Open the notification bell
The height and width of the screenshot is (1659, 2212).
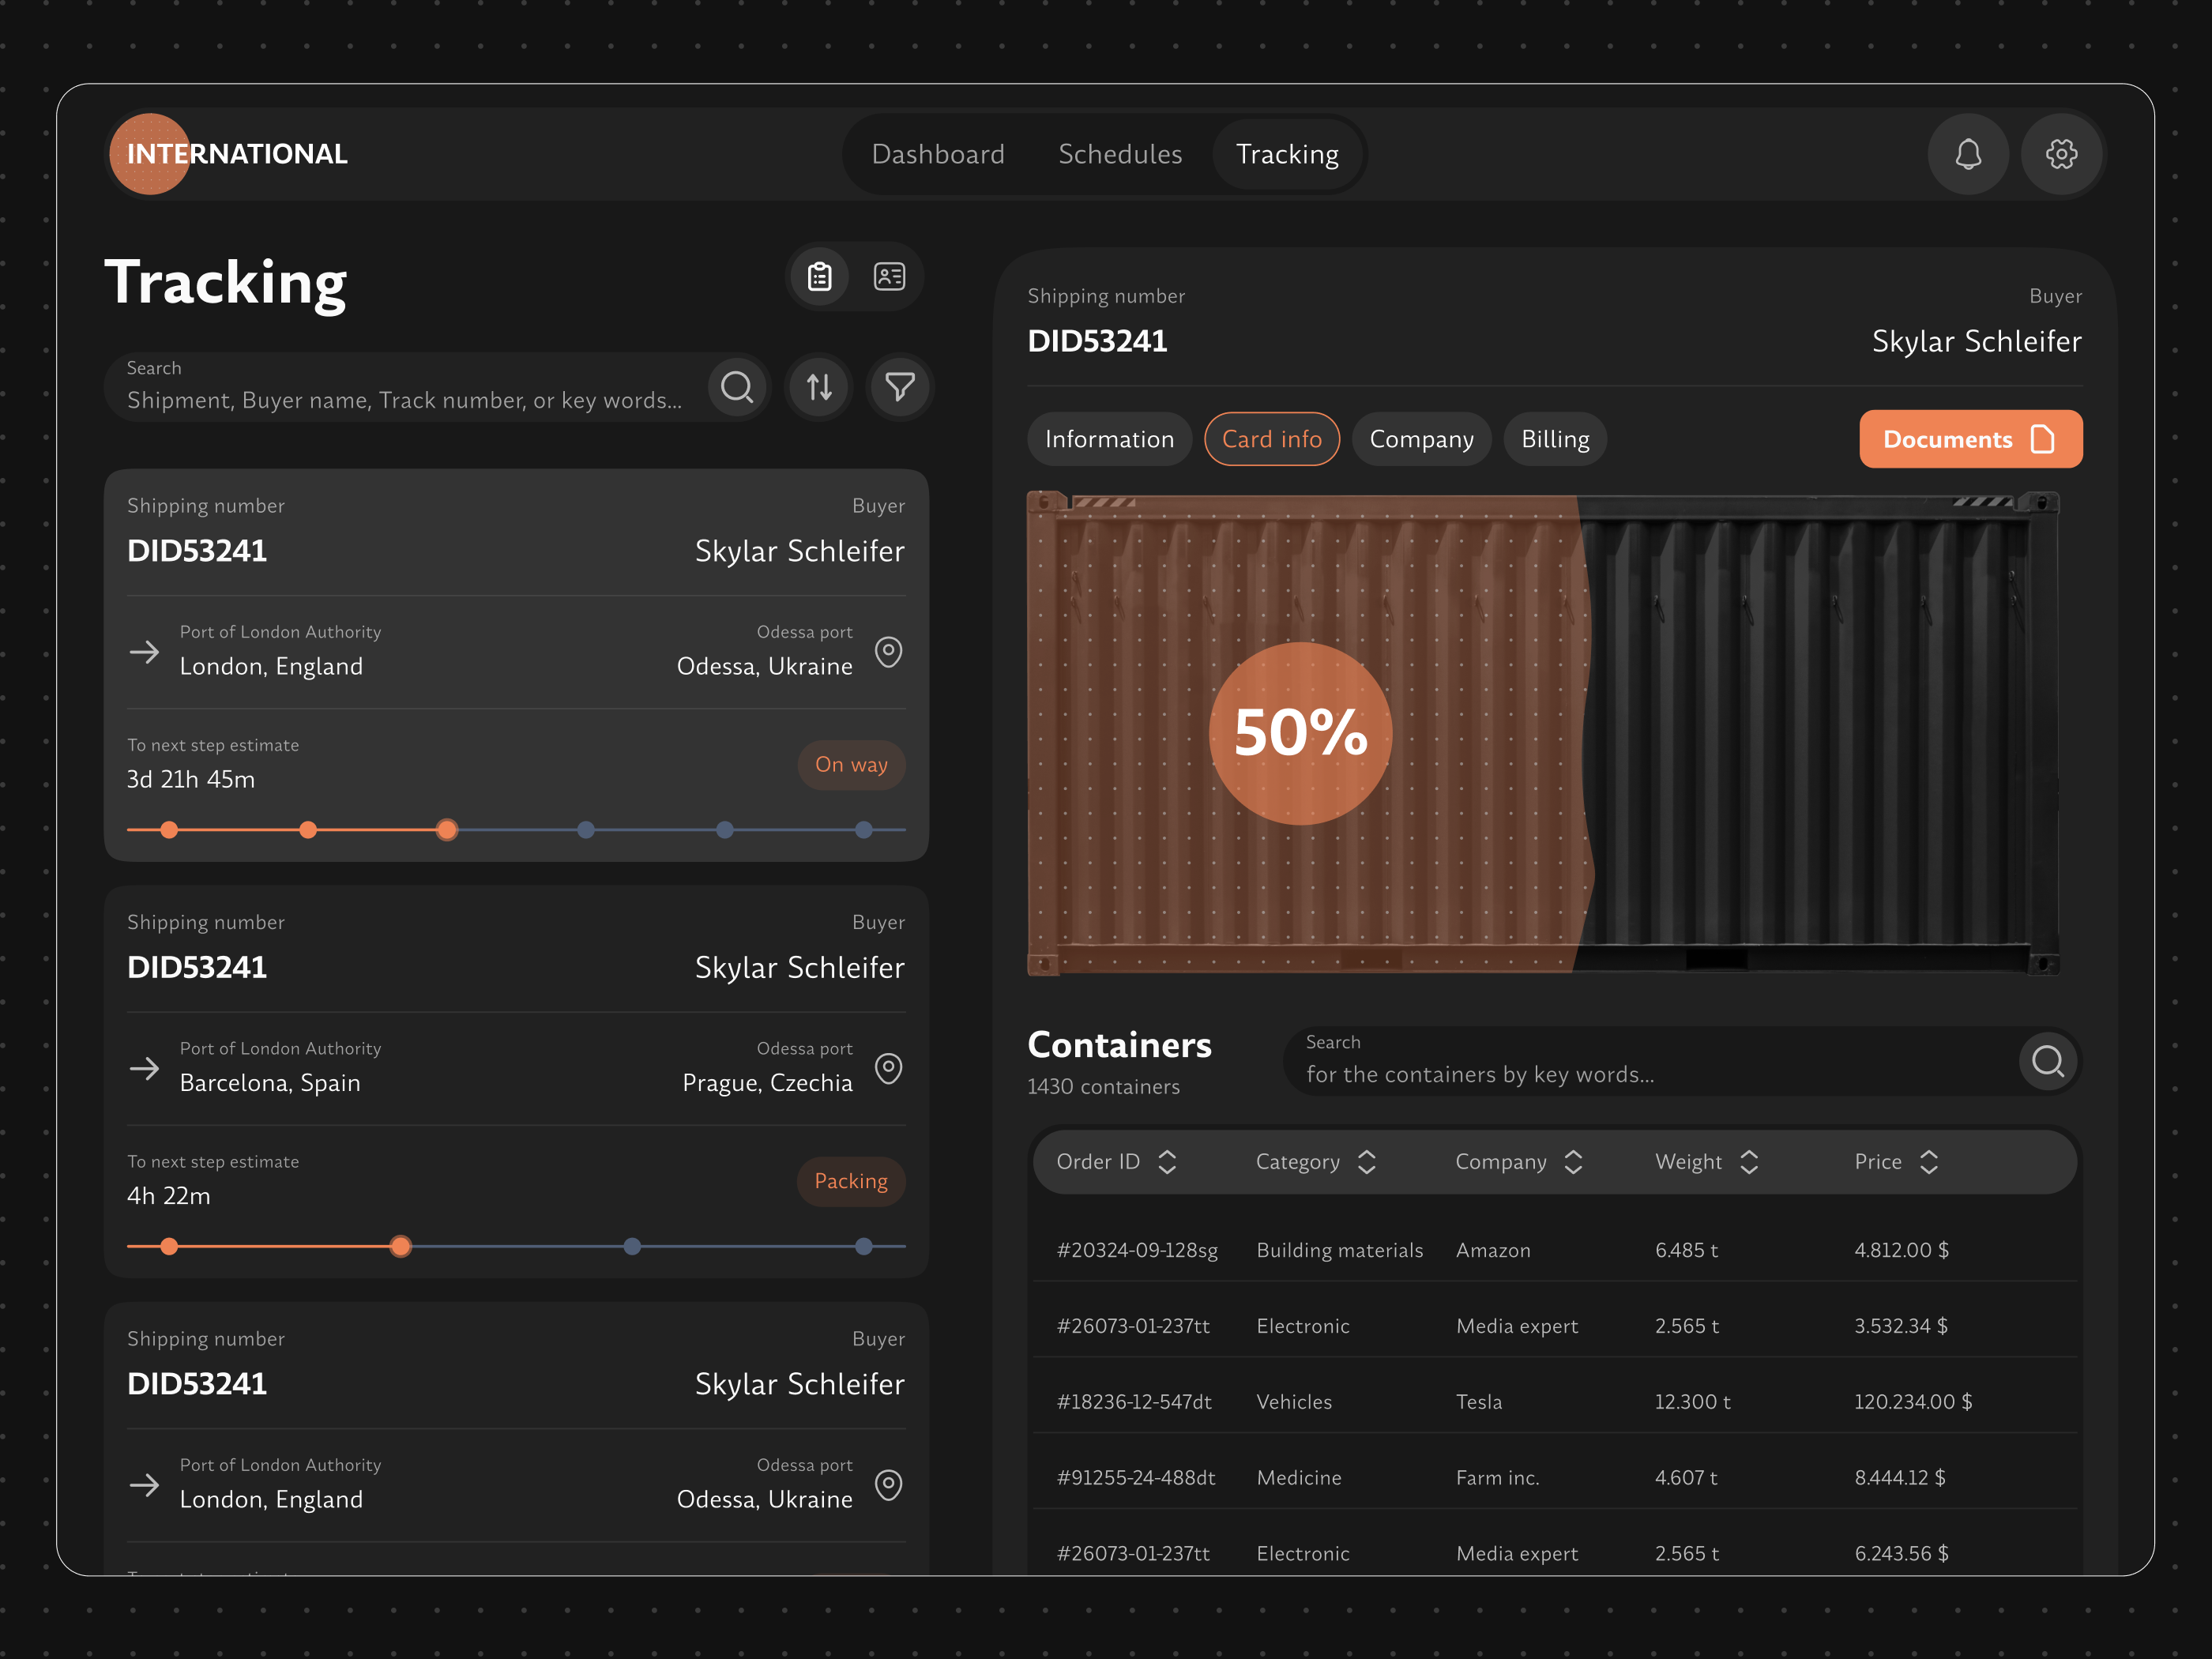1968,154
